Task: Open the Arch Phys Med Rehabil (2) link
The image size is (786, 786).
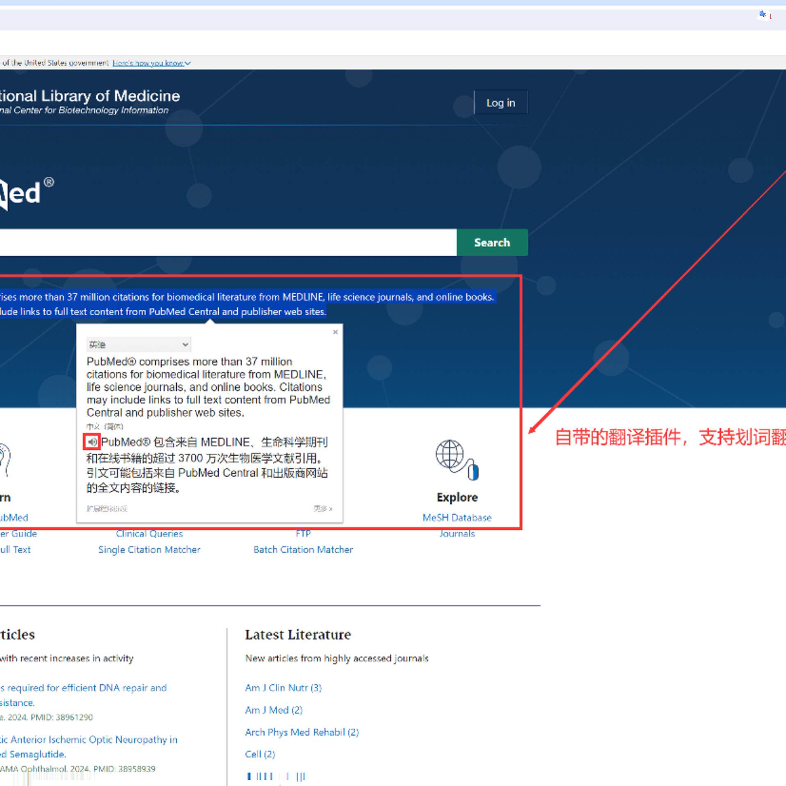Action: tap(302, 732)
